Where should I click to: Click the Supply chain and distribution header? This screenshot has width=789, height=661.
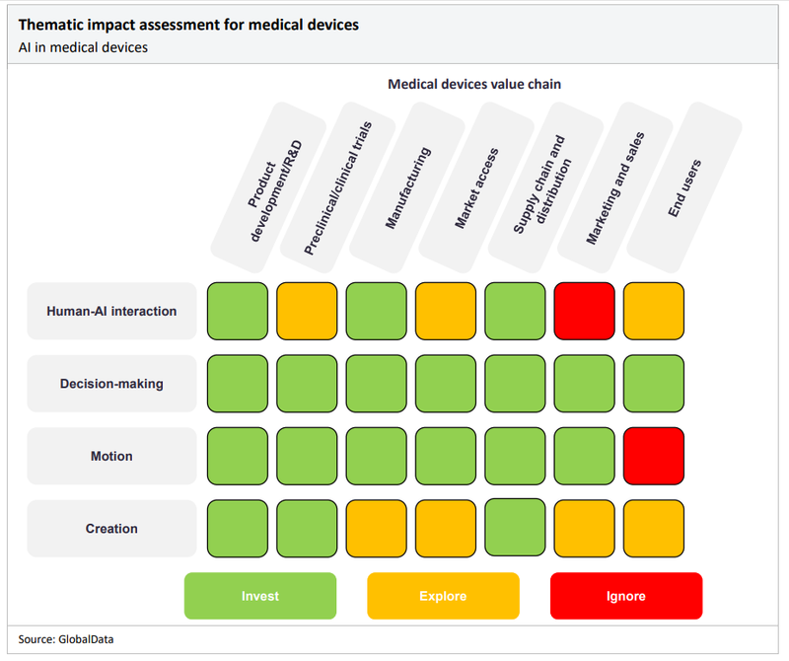[545, 188]
